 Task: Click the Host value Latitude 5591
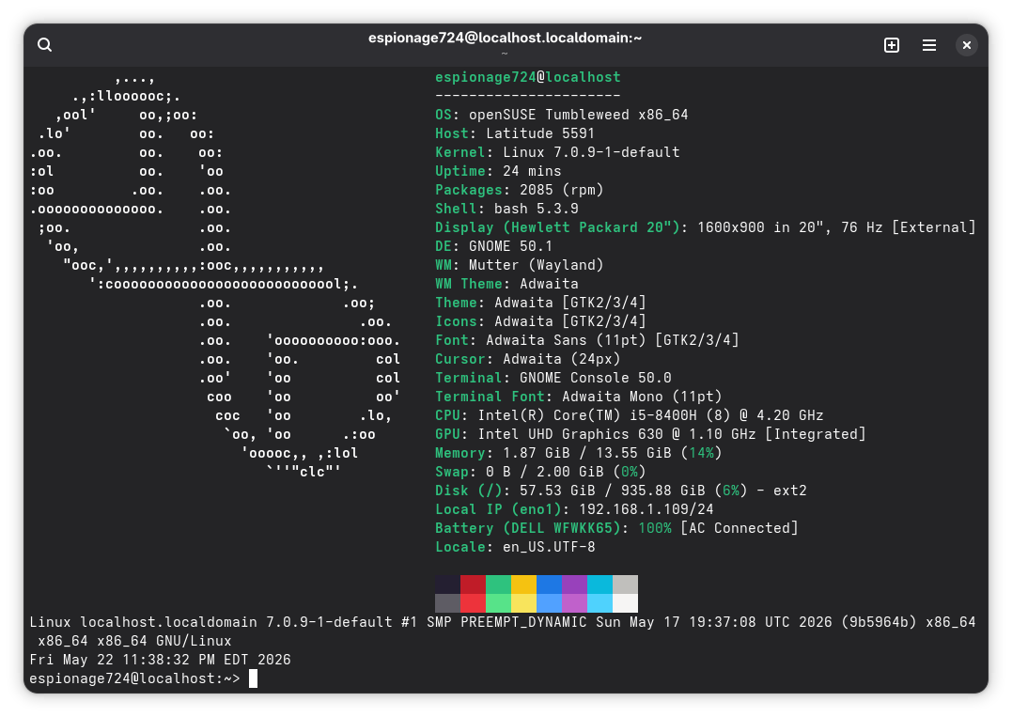pyautogui.click(x=539, y=133)
